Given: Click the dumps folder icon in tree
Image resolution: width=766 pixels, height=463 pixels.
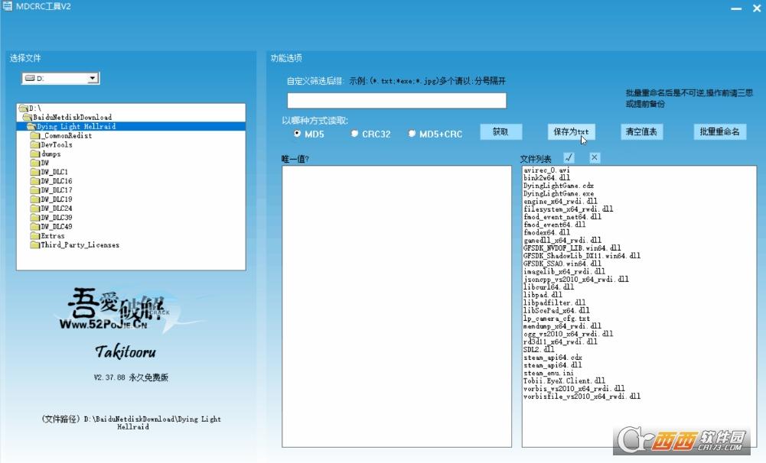Looking at the screenshot, I should click(34, 154).
